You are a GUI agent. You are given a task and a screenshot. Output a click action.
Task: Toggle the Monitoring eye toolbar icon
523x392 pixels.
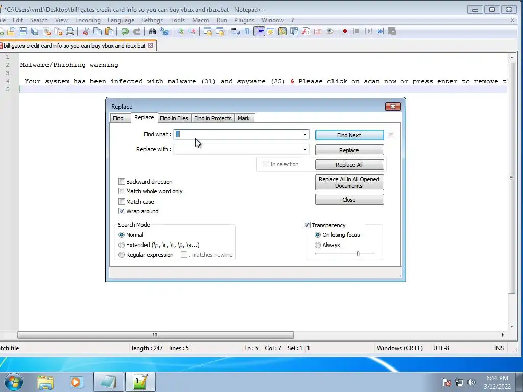pos(329,31)
